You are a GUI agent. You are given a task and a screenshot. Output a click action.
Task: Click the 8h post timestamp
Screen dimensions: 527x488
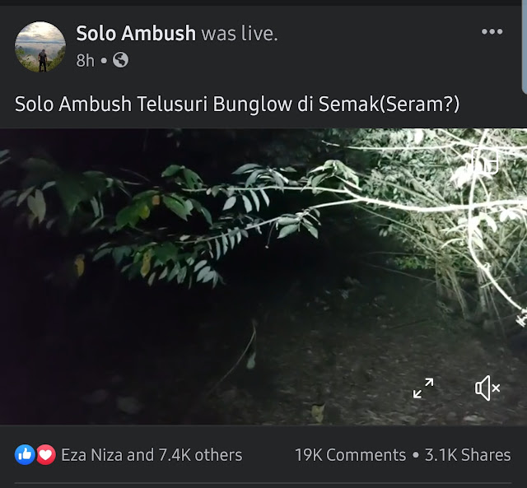[x=86, y=60]
